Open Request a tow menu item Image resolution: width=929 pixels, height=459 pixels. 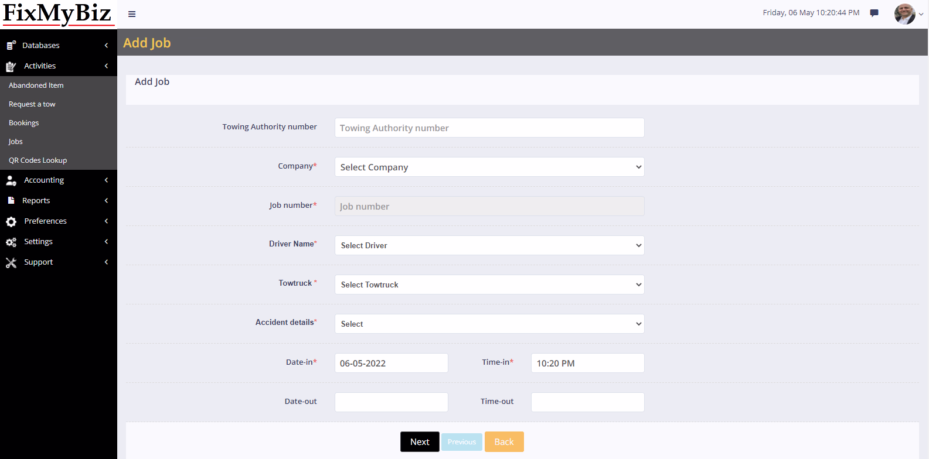point(32,104)
